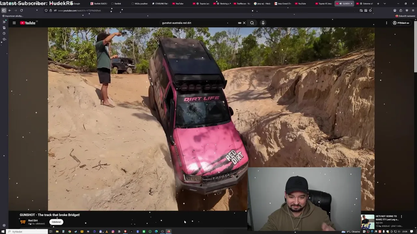Screen dimensions: 417x234
Task: Open the VLC cone icon on taskbar
Action: pyautogui.click(x=107, y=232)
